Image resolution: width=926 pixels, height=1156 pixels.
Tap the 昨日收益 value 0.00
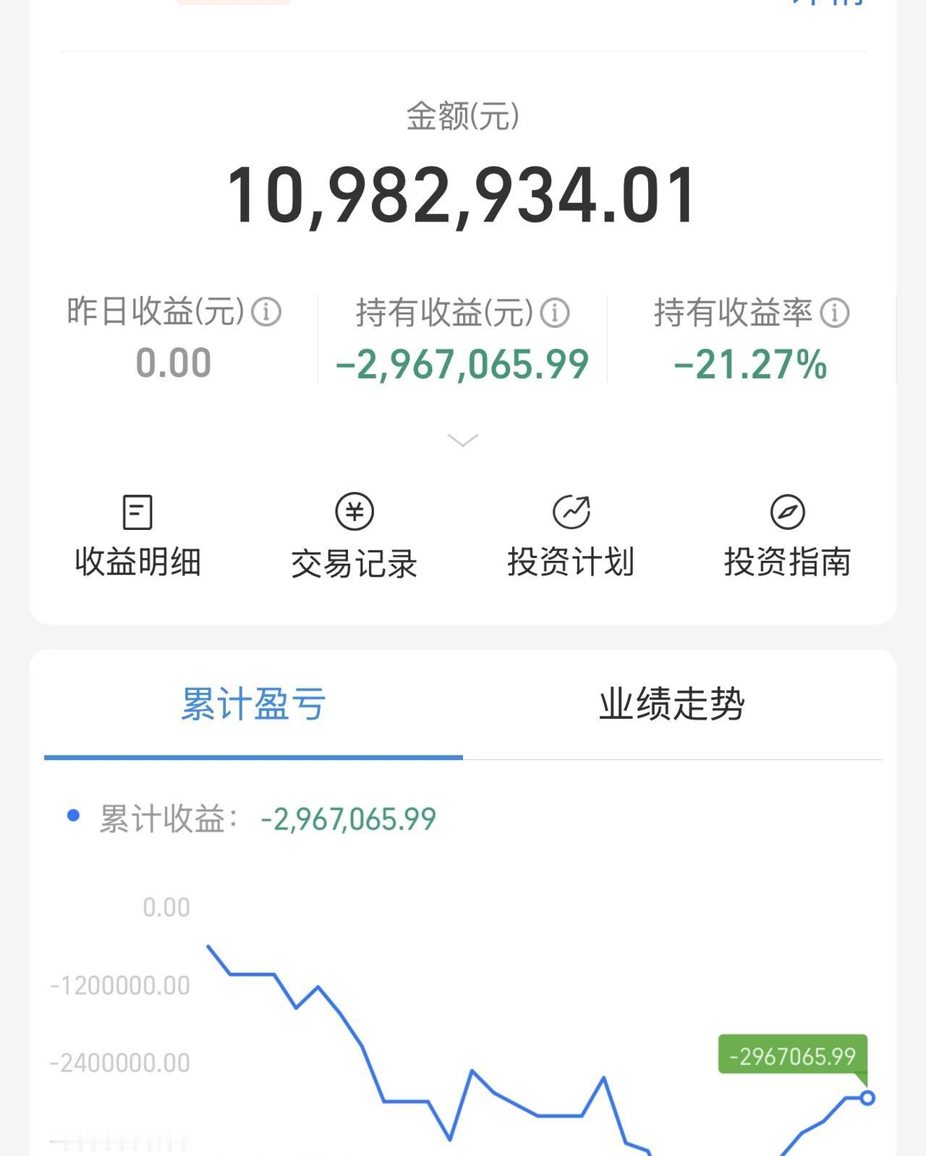[174, 363]
